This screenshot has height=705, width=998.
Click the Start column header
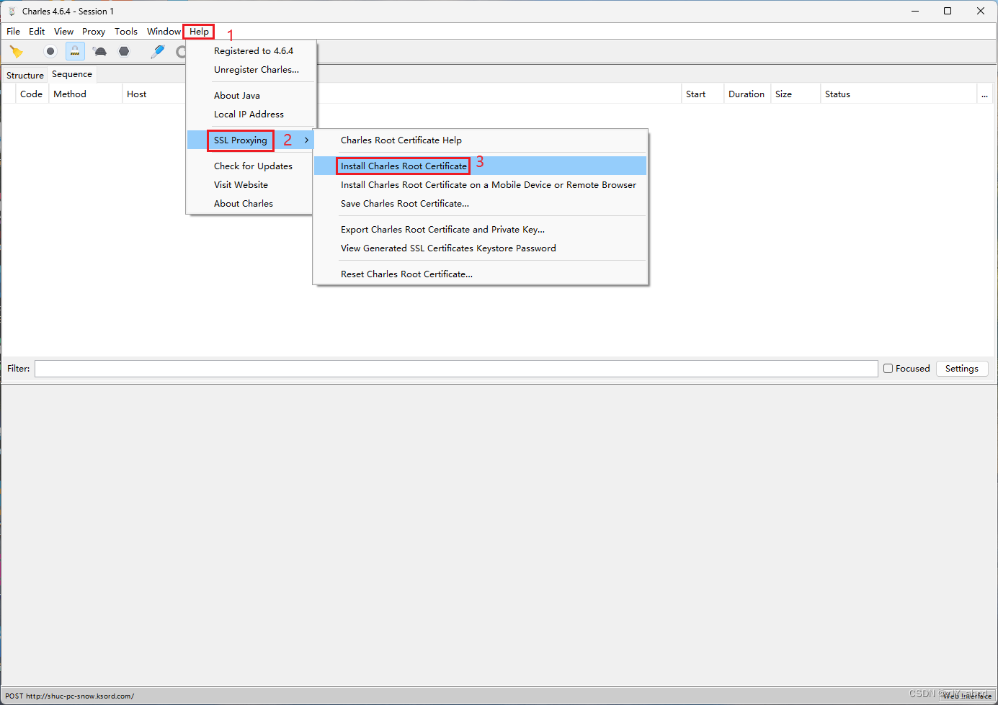(x=696, y=94)
